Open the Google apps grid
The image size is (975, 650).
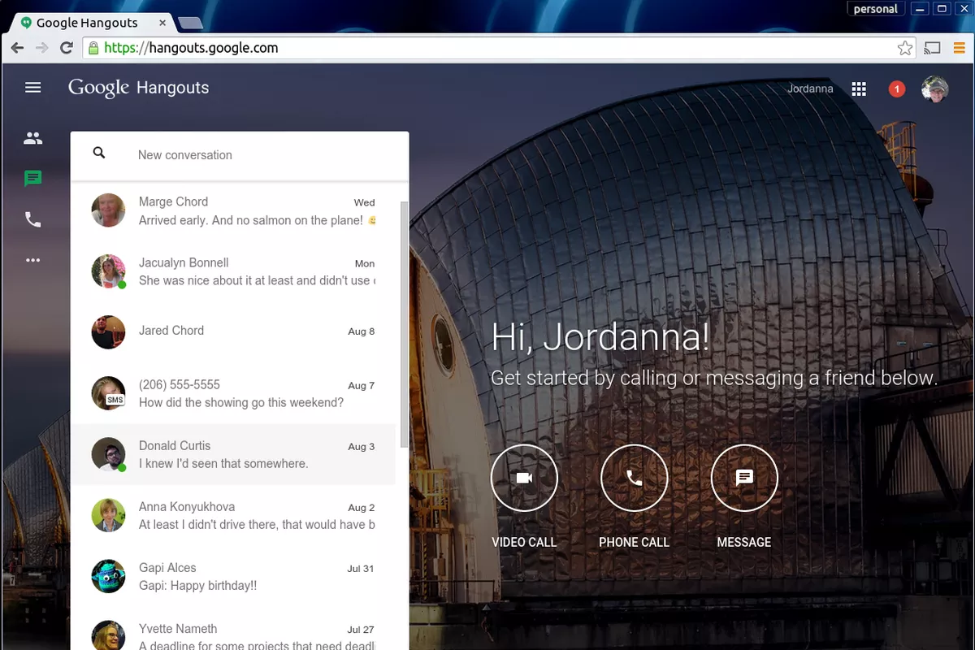click(x=859, y=89)
